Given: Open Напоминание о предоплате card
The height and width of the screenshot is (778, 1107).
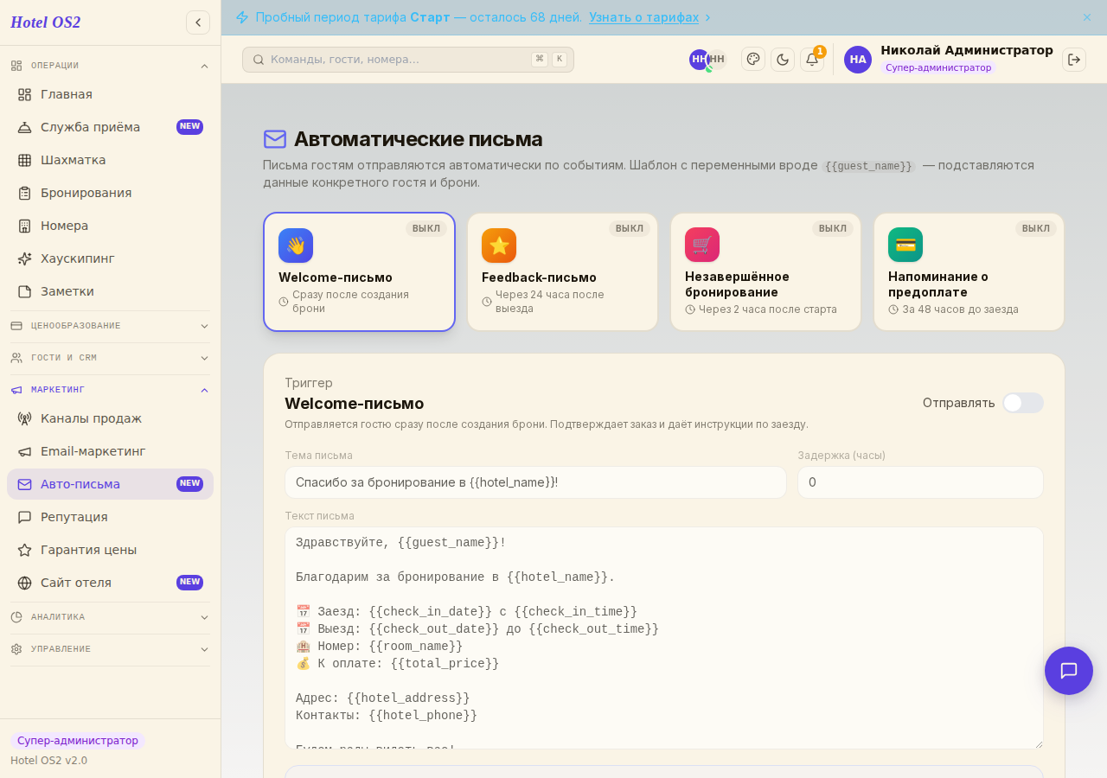Looking at the screenshot, I should (x=969, y=271).
